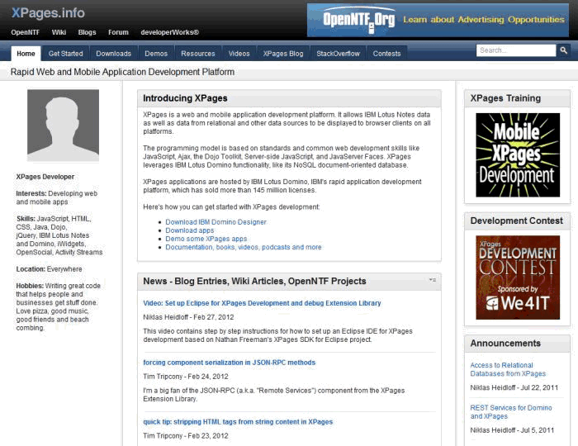The height and width of the screenshot is (446, 578).
Task: Select the Home tab
Action: [x=26, y=54]
